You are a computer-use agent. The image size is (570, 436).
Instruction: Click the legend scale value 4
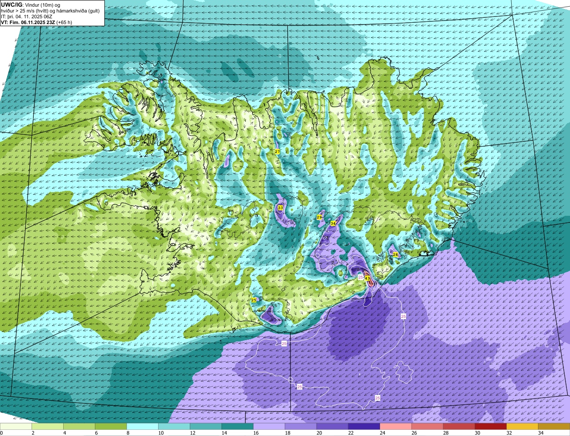tap(64, 433)
